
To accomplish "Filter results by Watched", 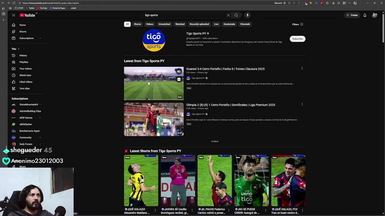I will click(x=180, y=24).
